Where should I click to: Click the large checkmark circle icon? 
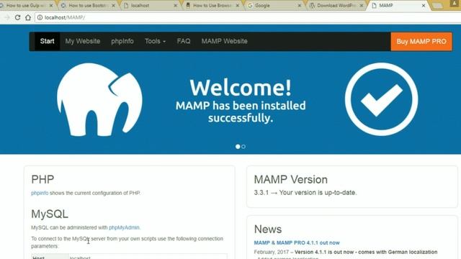pyautogui.click(x=381, y=99)
